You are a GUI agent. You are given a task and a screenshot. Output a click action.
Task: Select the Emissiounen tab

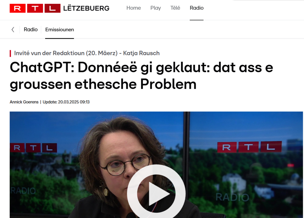click(x=59, y=30)
